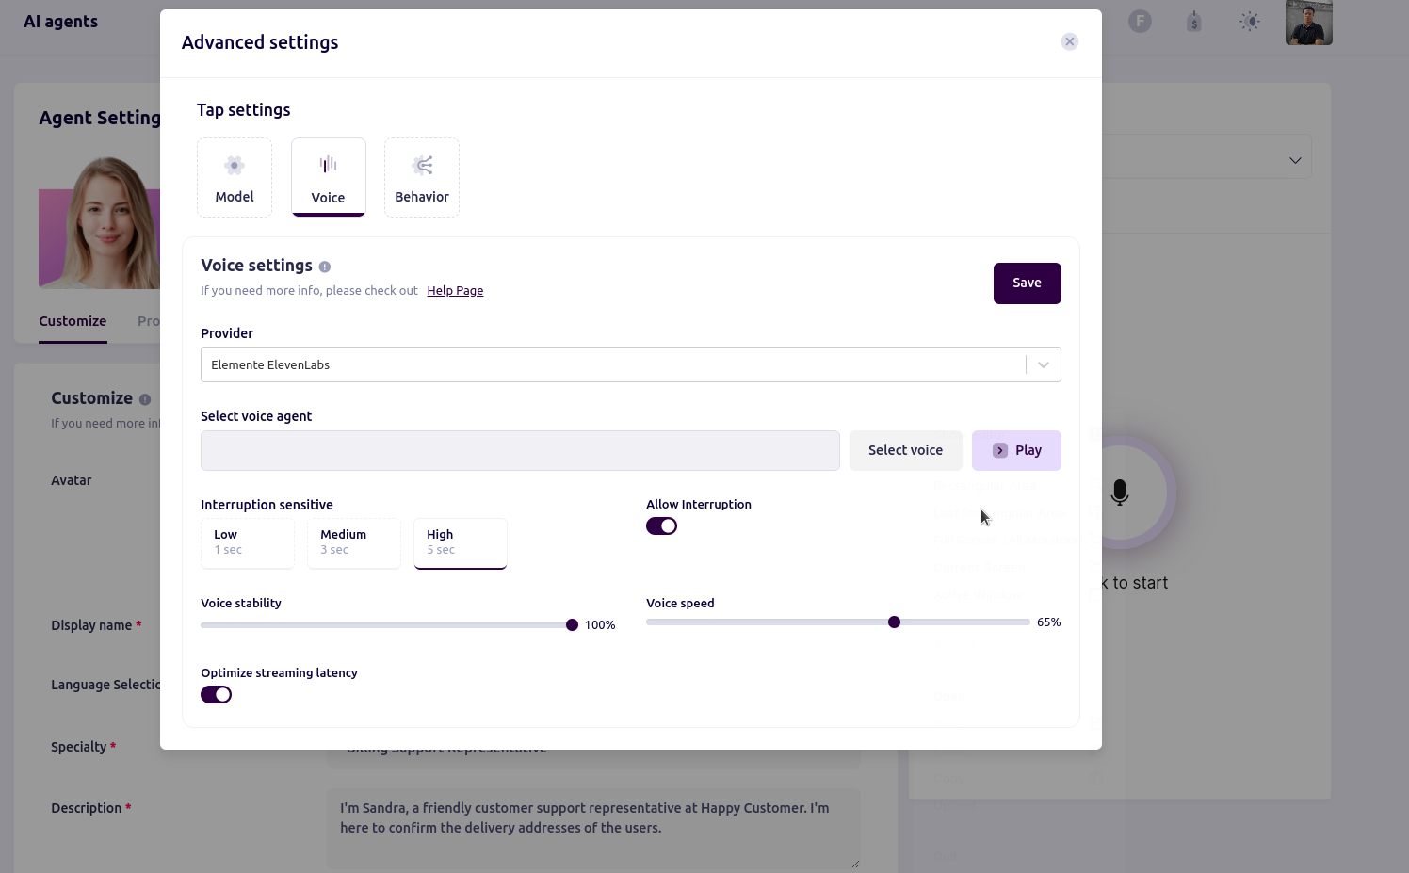
Task: Play the selected voice sample
Action: click(x=1016, y=450)
